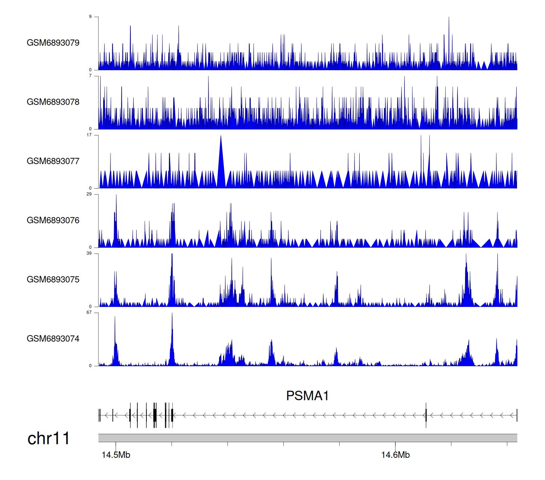Image resolution: width=545 pixels, height=480 pixels.
Task: Click the 14.5Mb axis position label
Action: [x=116, y=455]
